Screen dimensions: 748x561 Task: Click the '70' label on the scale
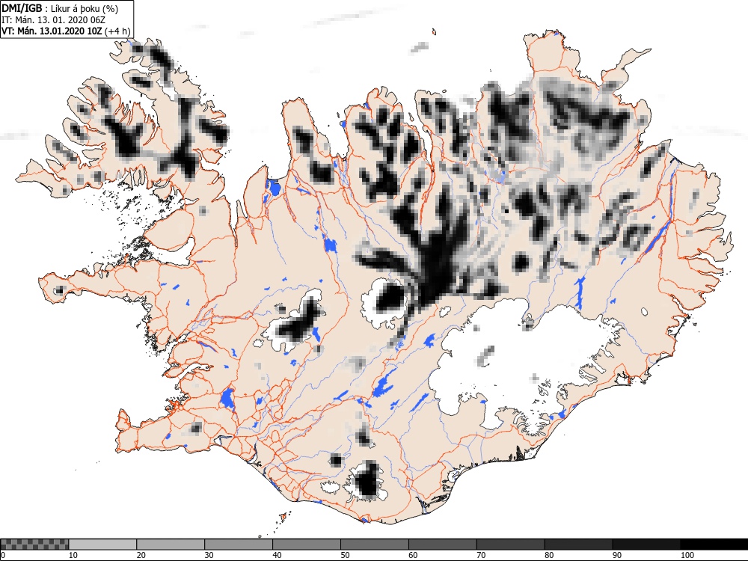pos(481,555)
